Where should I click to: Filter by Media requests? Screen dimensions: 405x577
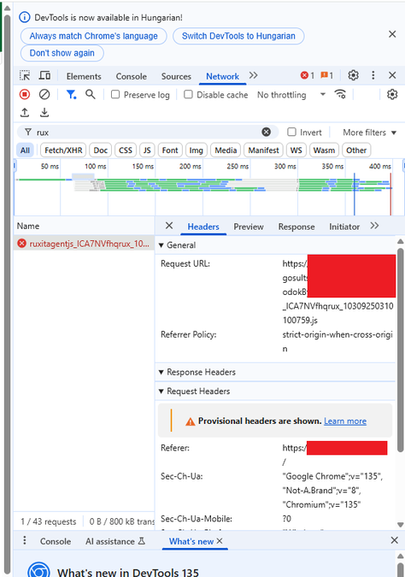(226, 150)
